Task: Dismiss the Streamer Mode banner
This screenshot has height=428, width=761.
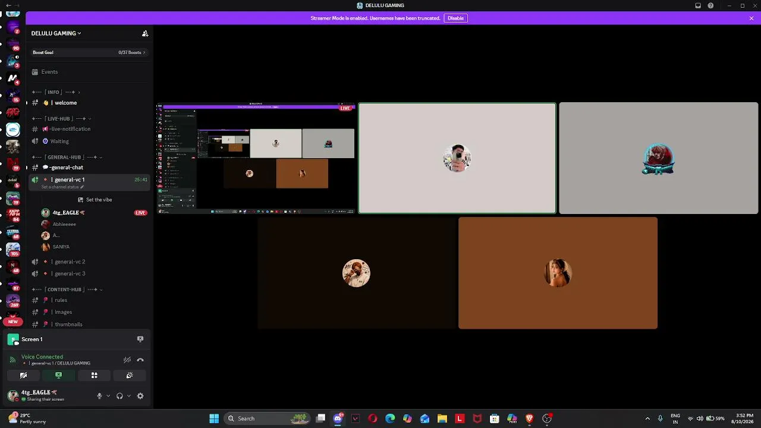Action: pos(751,18)
